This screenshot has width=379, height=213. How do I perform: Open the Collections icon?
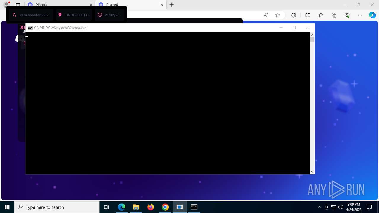pyautogui.click(x=334, y=15)
